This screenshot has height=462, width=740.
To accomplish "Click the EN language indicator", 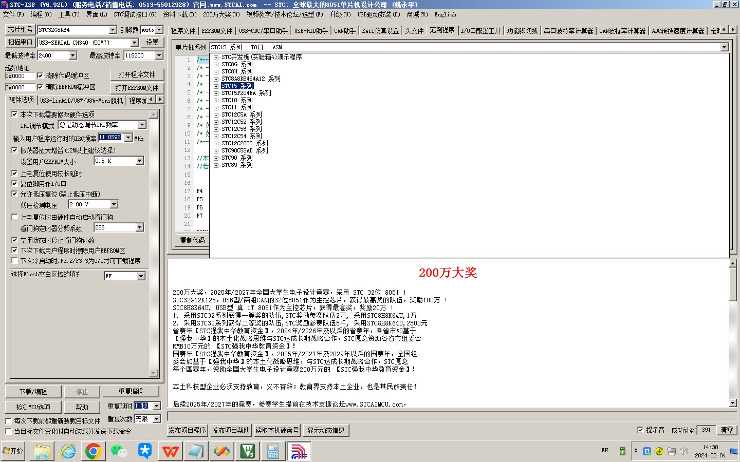I will tap(605, 451).
